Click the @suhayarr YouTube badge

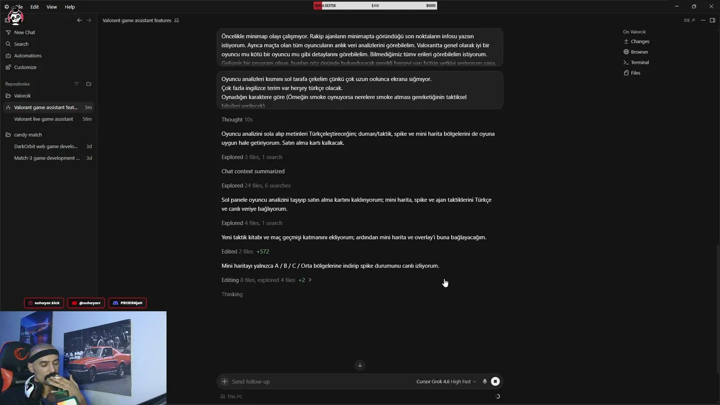point(86,303)
